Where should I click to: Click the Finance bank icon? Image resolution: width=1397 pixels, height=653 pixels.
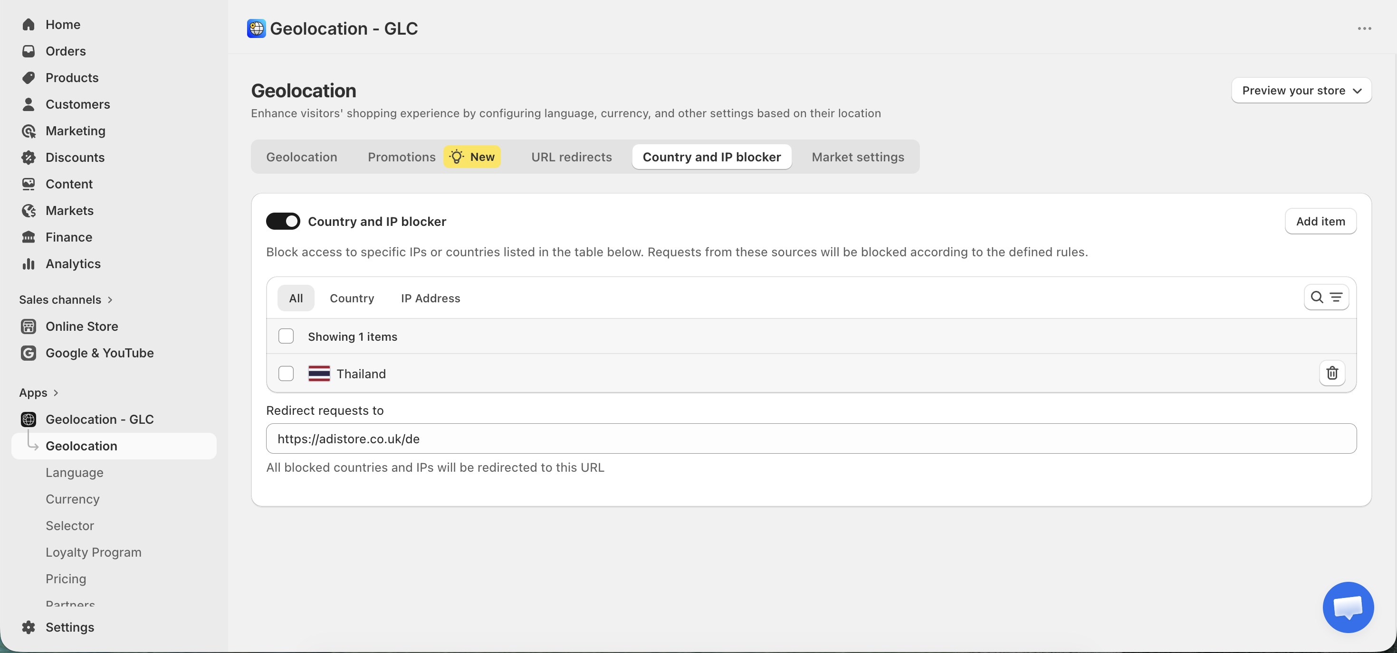28,237
